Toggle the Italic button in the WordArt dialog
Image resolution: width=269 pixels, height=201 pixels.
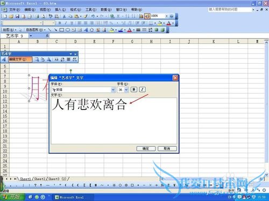coord(143,90)
